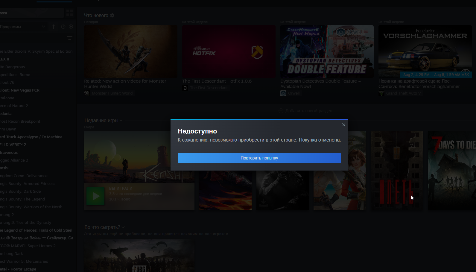This screenshot has width=476, height=272.
Task: Select Force of Nature 2 in list
Action: pos(14,106)
